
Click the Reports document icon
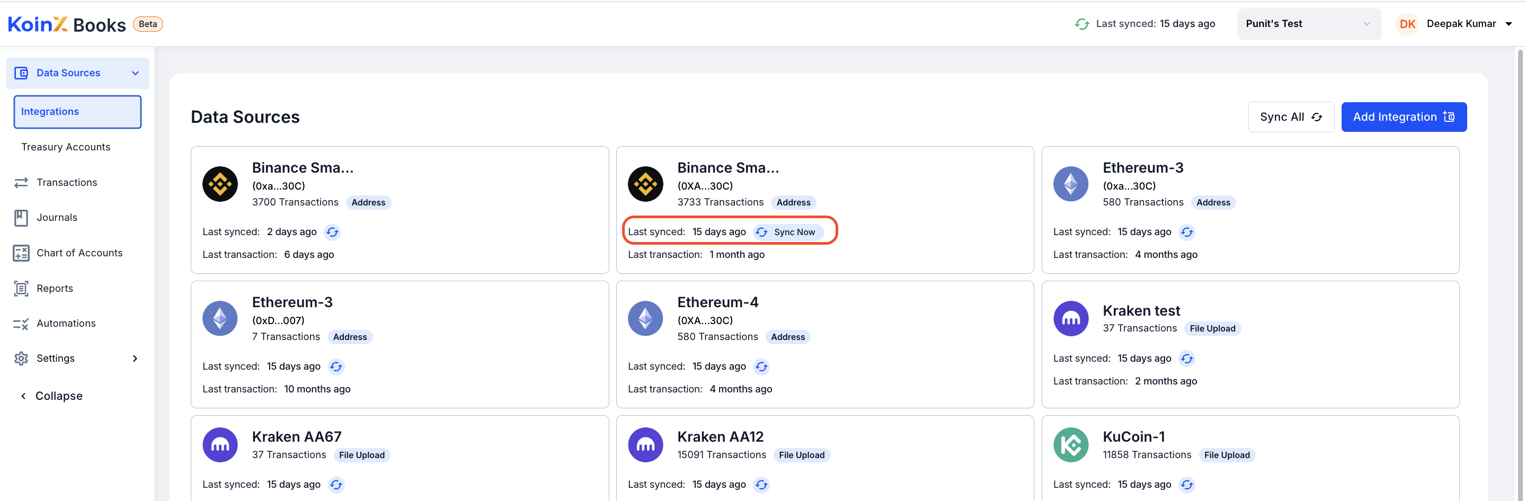click(21, 289)
